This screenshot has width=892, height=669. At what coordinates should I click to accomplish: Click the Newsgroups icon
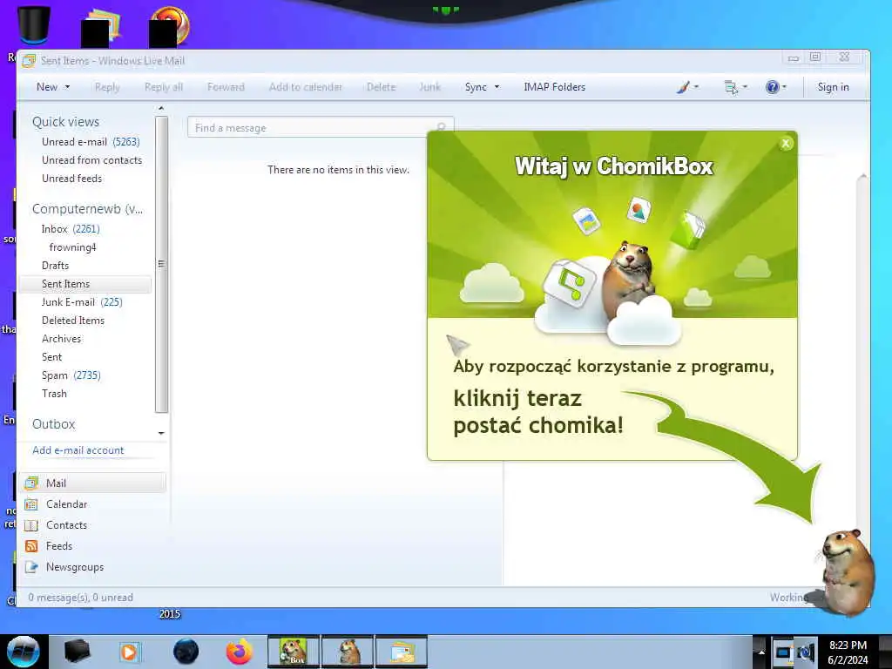point(31,567)
